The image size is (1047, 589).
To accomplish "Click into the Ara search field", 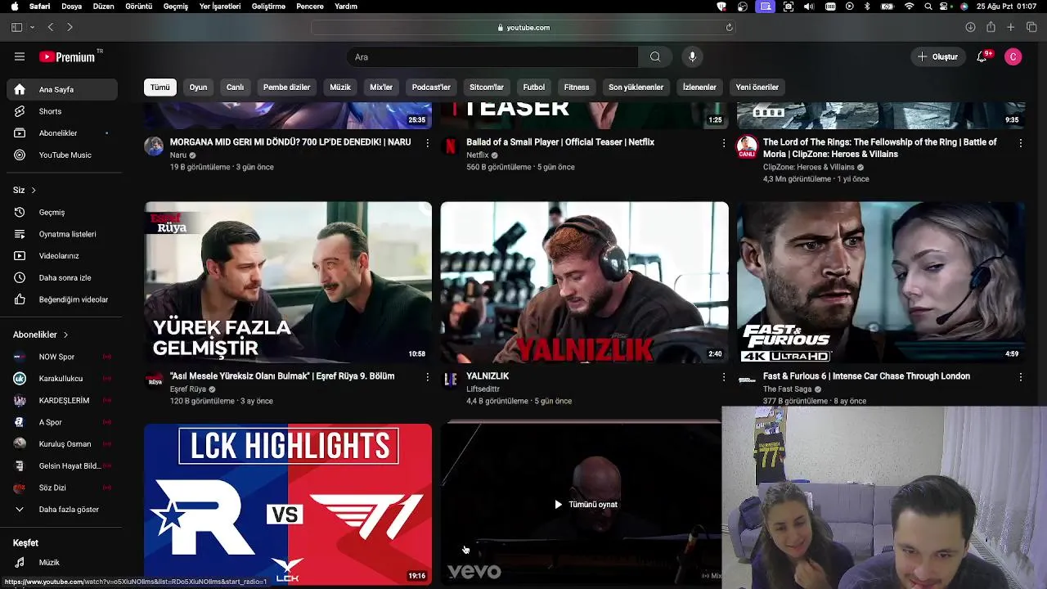I will (x=492, y=56).
